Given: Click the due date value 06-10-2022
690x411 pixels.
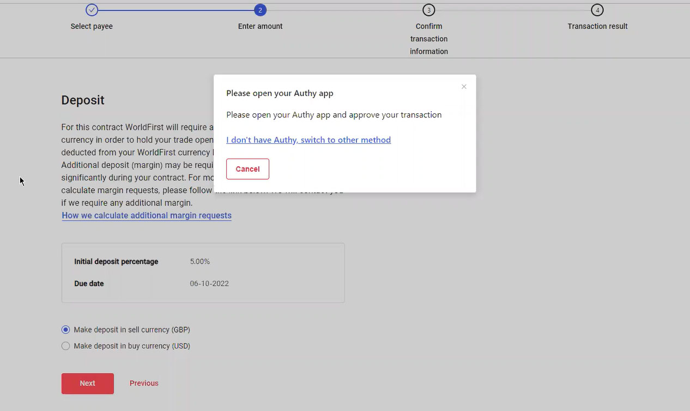Looking at the screenshot, I should [x=209, y=283].
